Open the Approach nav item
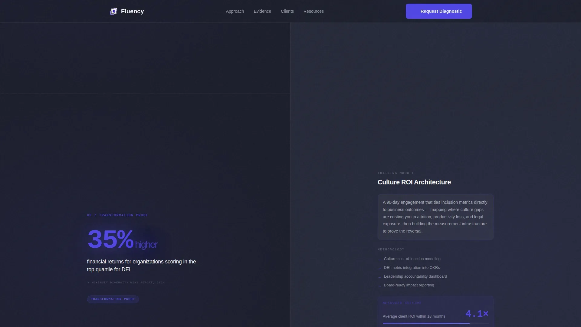The image size is (581, 327). tap(235, 11)
